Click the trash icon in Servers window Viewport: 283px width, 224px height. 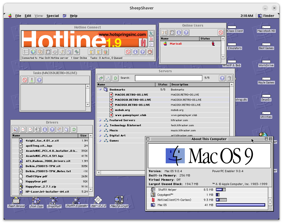coord(229,78)
